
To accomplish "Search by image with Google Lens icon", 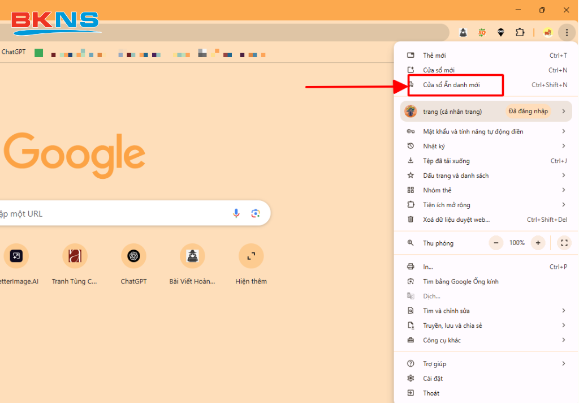I will coord(256,213).
